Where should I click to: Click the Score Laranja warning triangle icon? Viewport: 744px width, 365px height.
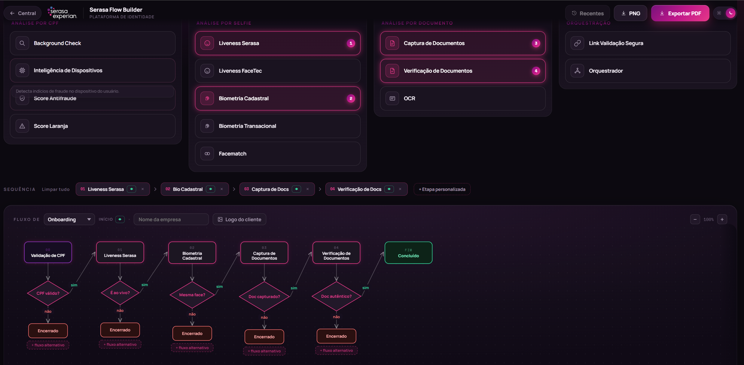point(22,126)
